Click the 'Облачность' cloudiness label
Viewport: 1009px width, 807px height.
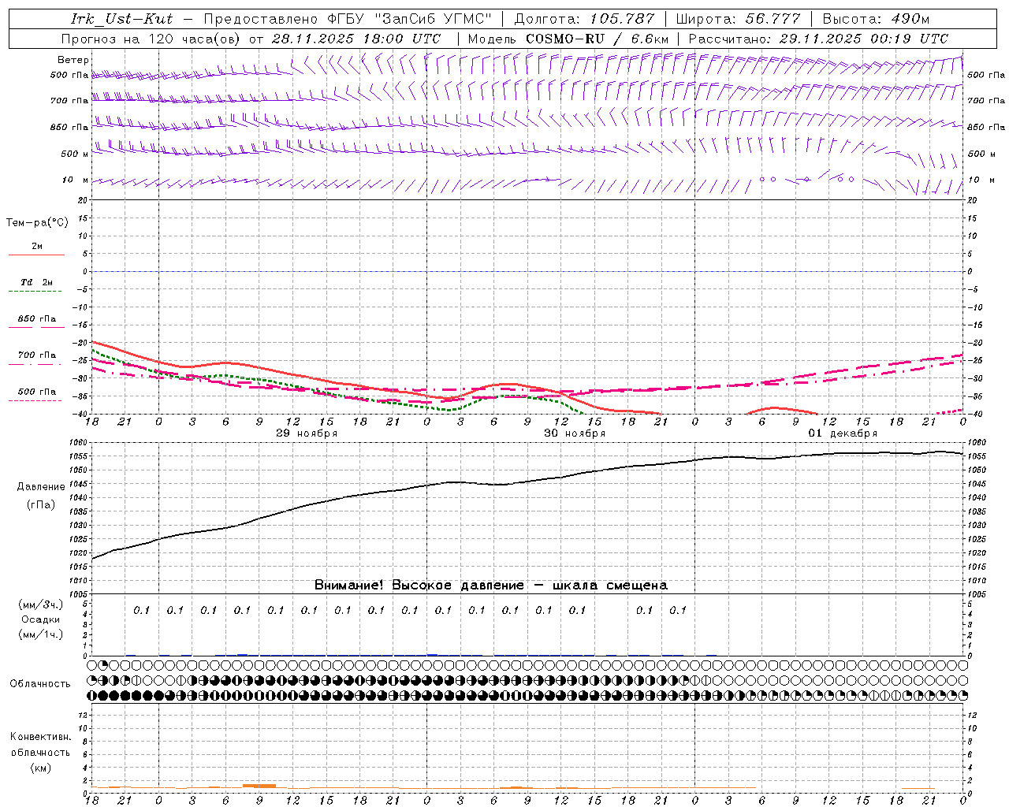click(40, 683)
